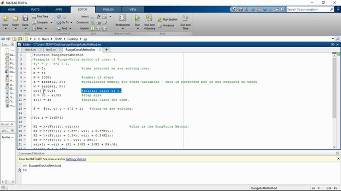Collapse the Details panel chevron
This screenshot has width=341, height=191.
[12, 124]
